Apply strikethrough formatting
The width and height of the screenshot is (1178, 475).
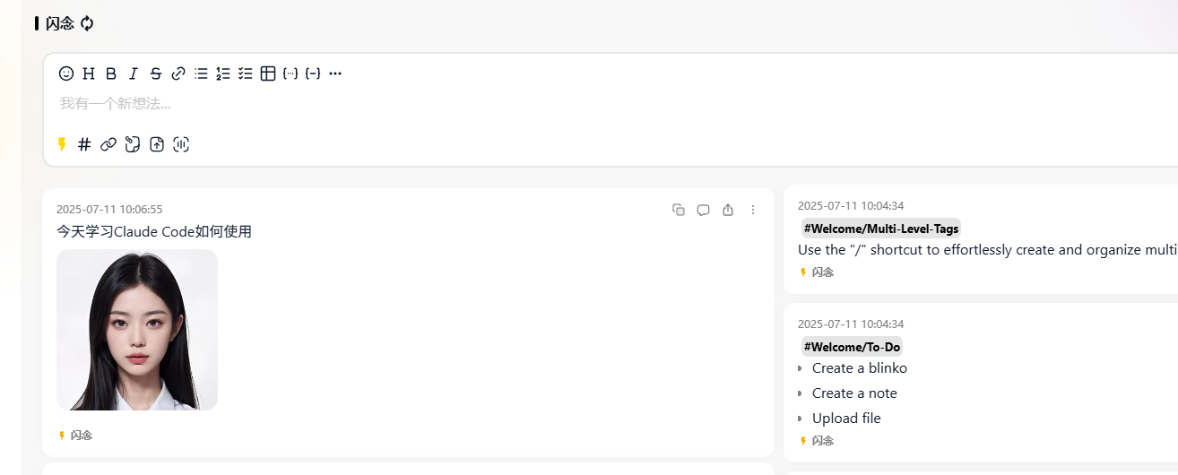156,73
